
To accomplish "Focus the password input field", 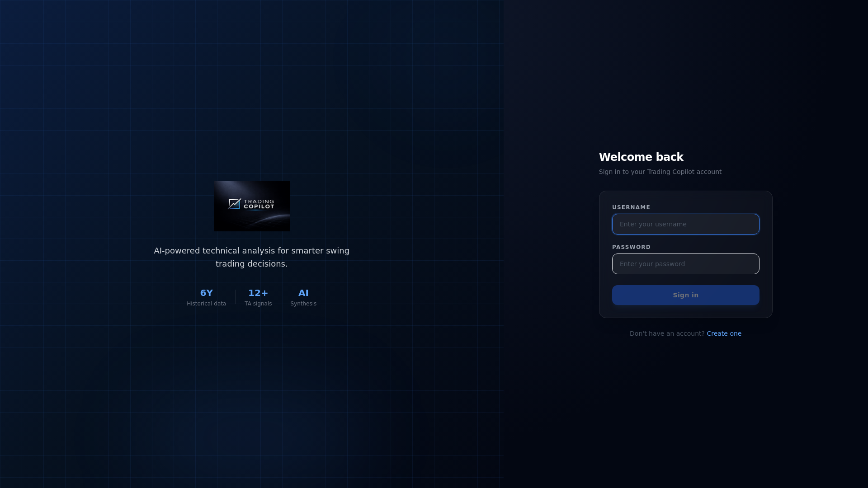I will (x=685, y=264).
